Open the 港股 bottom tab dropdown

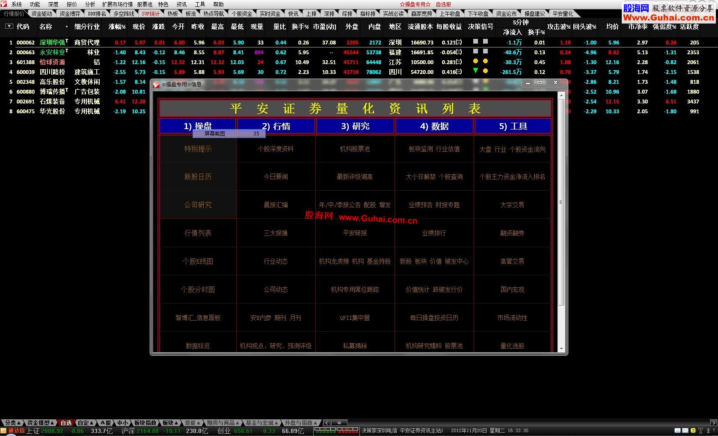tap(192, 423)
